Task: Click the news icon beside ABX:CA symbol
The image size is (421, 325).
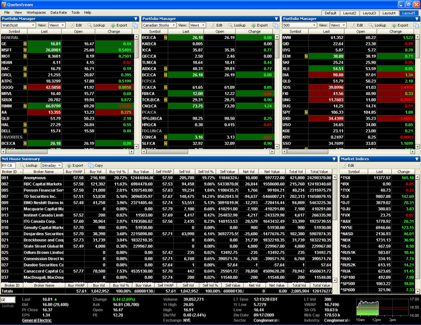Action: click(165, 69)
